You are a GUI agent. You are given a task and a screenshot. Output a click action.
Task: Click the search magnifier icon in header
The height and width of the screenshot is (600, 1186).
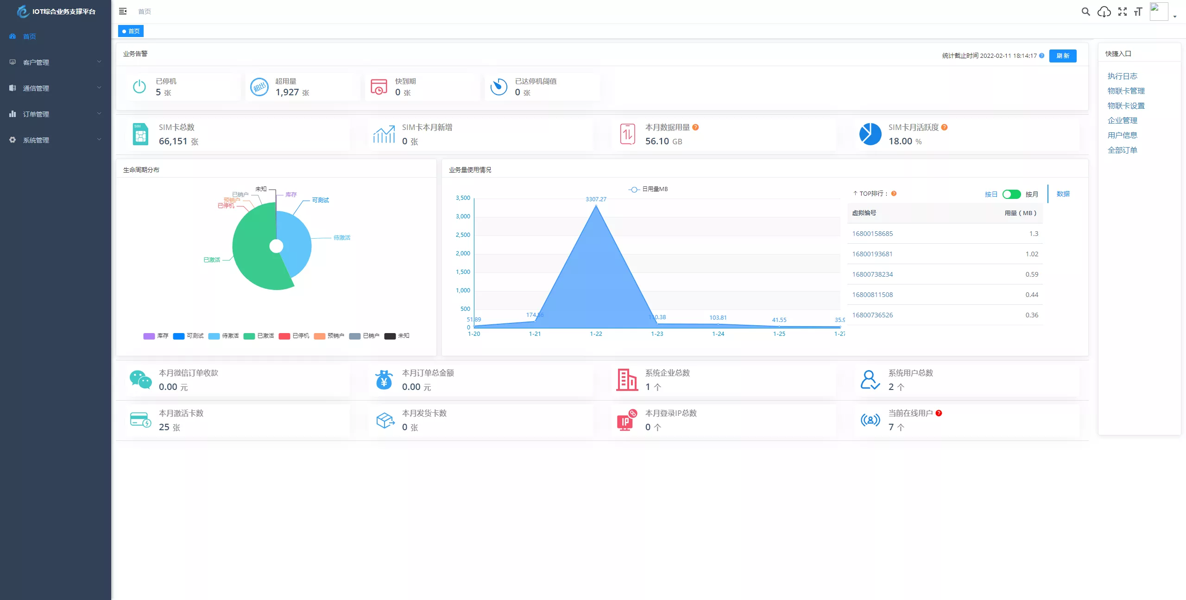click(x=1085, y=12)
